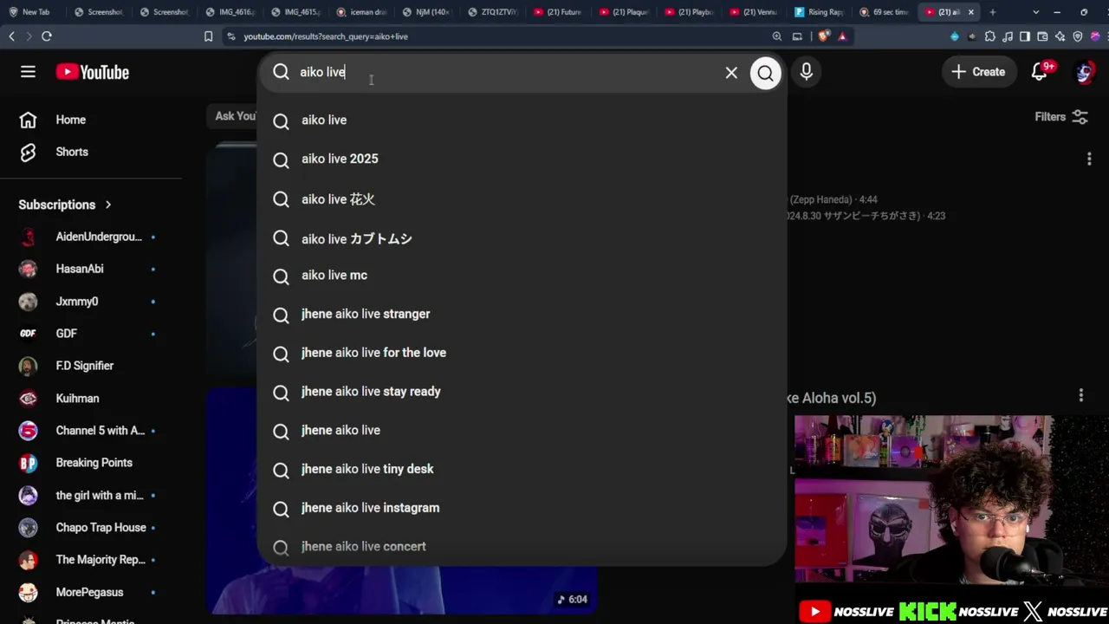Pick "jhene aiko live tiny desk"
Image resolution: width=1109 pixels, height=624 pixels.
pyautogui.click(x=522, y=470)
